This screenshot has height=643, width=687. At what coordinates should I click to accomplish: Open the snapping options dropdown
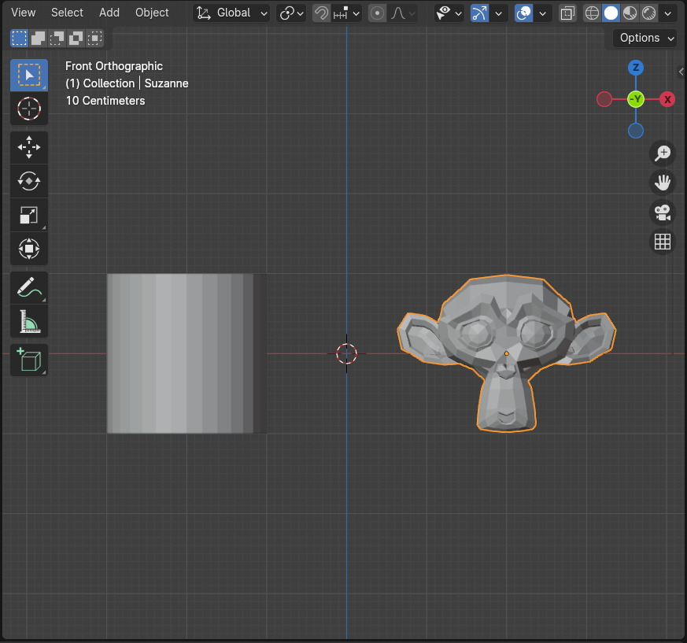coord(346,13)
